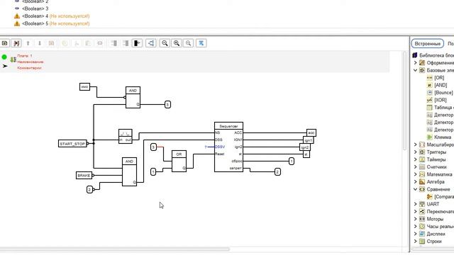Image resolution: width=454 pixels, height=255 pixels.
Task: Click the canvas horizontal scrollbar
Action: click(114, 249)
